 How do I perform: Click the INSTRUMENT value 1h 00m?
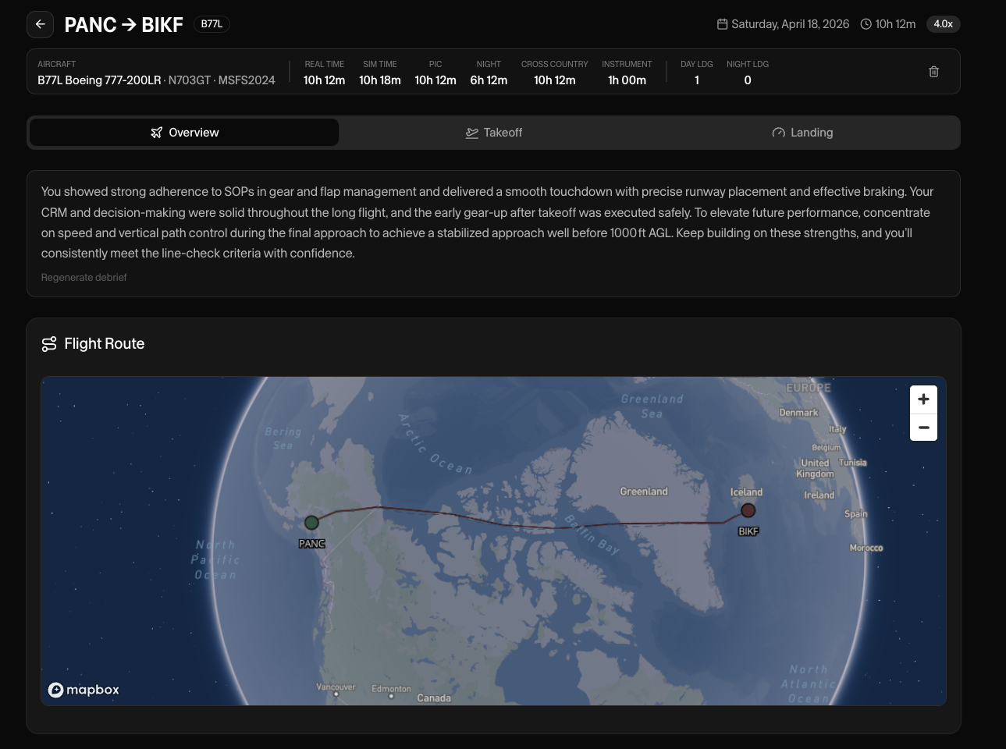627,80
